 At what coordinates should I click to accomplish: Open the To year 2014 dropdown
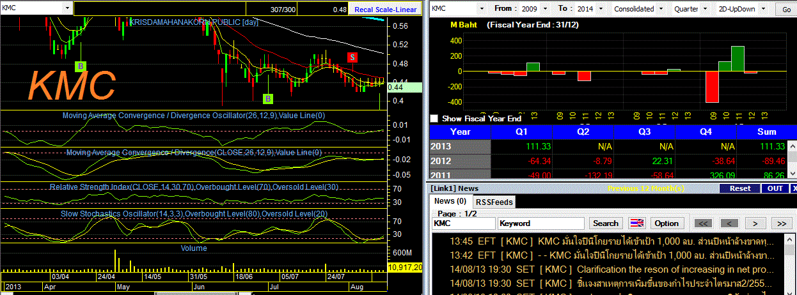(600, 9)
